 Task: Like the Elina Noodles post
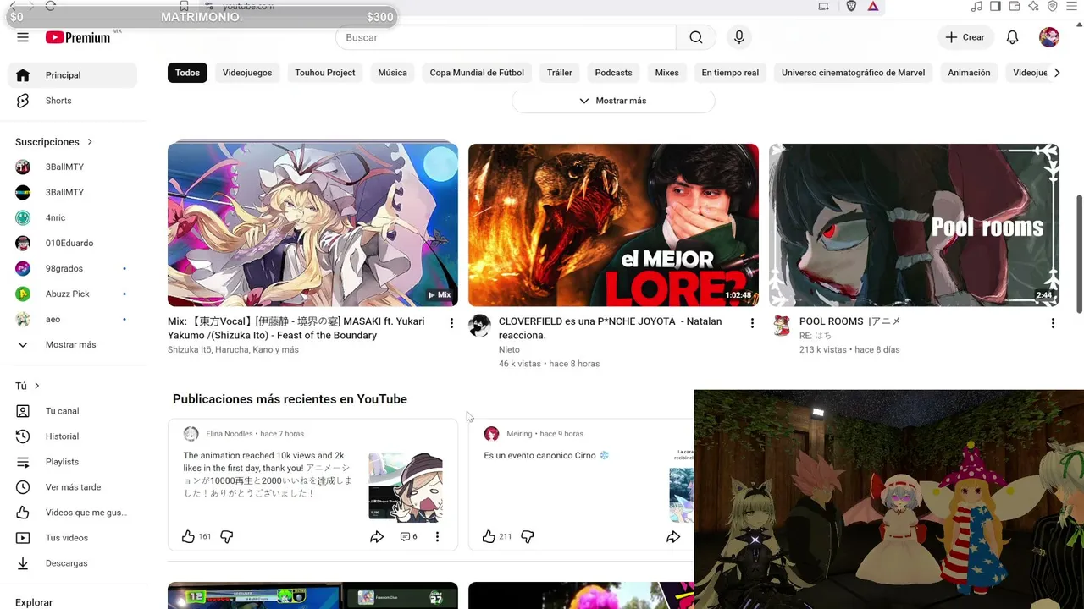point(188,536)
